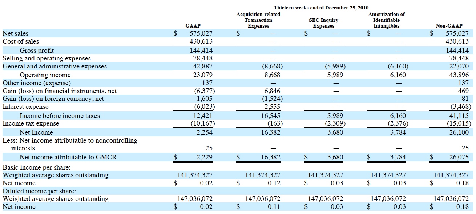Image resolution: width=476 pixels, height=214 pixels.
Task: Click the Acquisition-related Transaction Expenses header
Action: [258, 21]
